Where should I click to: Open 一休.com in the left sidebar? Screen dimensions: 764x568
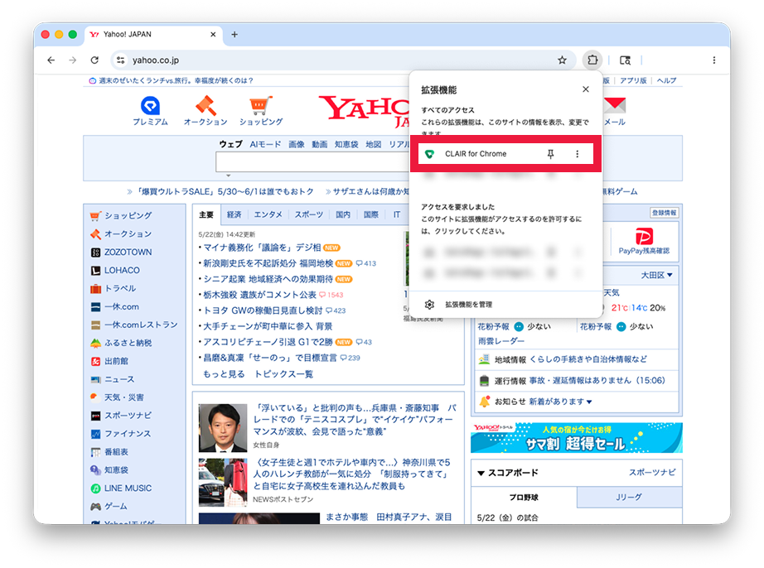tap(122, 306)
